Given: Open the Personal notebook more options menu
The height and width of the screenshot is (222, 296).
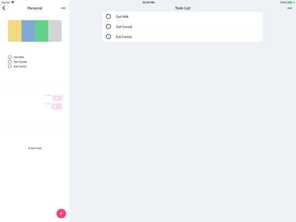Looking at the screenshot, I should [x=63, y=8].
